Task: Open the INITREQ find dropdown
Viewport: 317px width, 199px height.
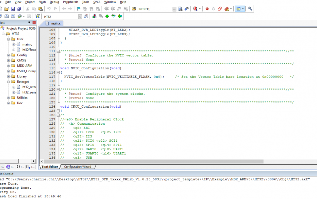Action: click(174, 9)
